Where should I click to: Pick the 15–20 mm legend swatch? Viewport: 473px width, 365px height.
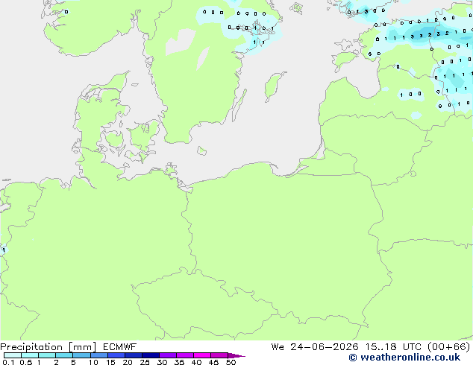tap(116, 355)
